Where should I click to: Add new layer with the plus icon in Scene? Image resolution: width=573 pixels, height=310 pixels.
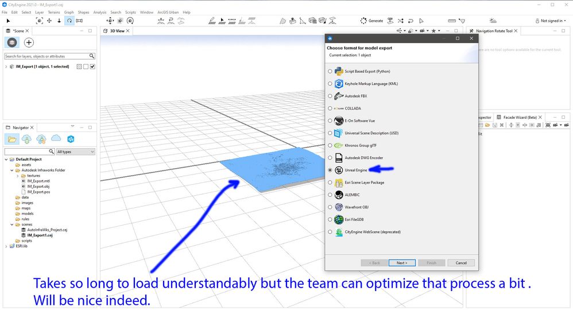pyautogui.click(x=29, y=42)
